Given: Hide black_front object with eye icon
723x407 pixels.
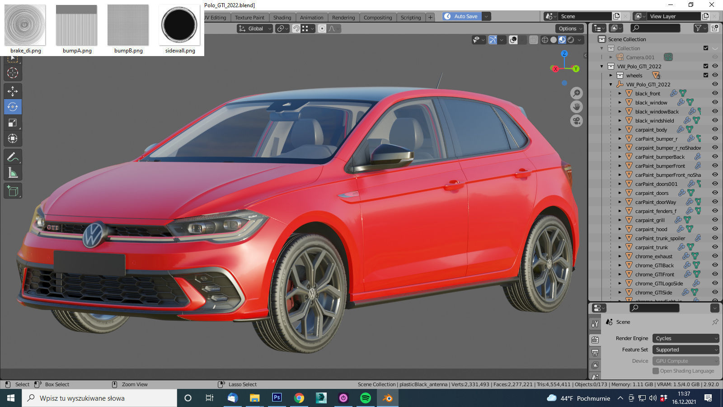Looking at the screenshot, I should (x=715, y=93).
